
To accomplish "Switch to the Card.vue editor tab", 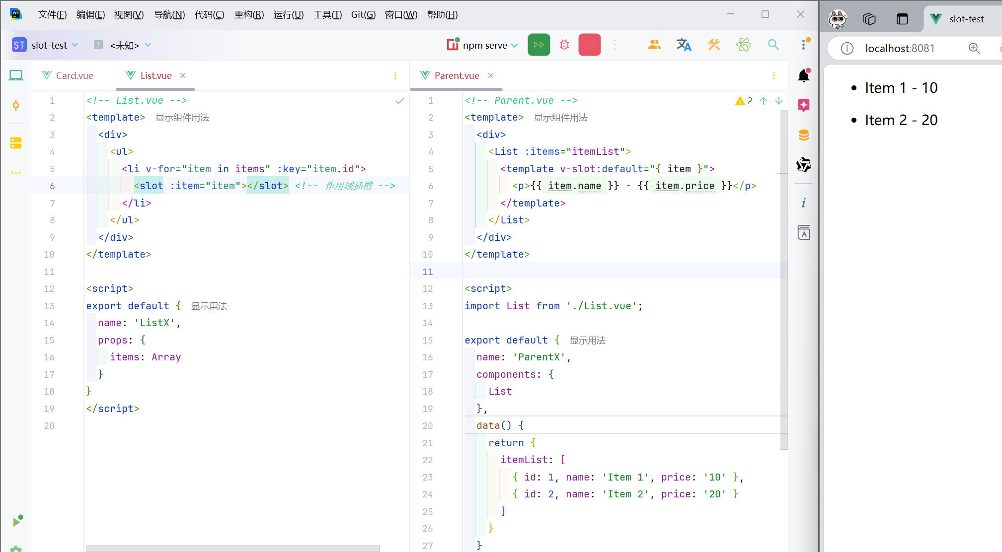I will pyautogui.click(x=68, y=75).
